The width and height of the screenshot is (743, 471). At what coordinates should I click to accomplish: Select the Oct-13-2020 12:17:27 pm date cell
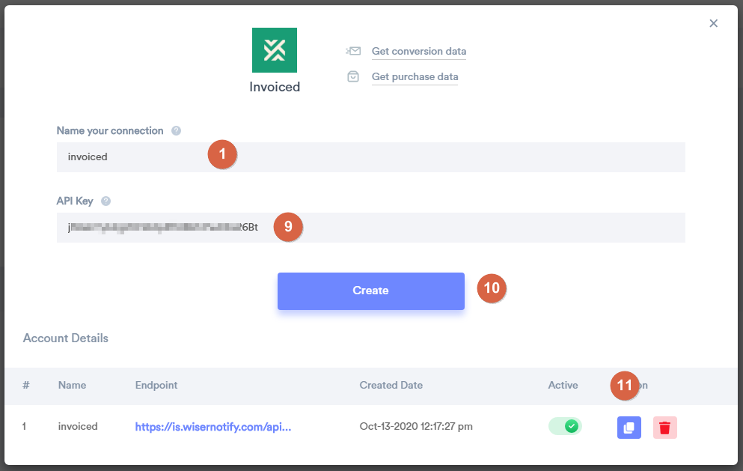tap(416, 426)
